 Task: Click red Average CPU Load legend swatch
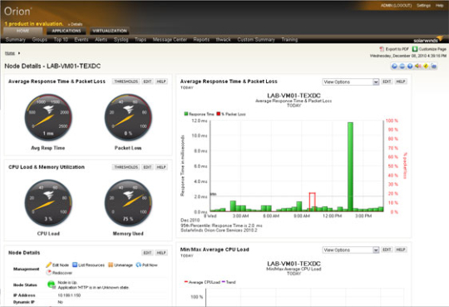tap(186, 282)
